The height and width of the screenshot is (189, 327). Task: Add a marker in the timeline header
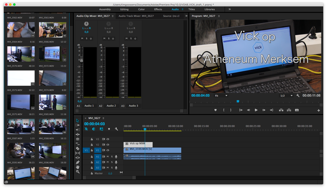(109, 129)
